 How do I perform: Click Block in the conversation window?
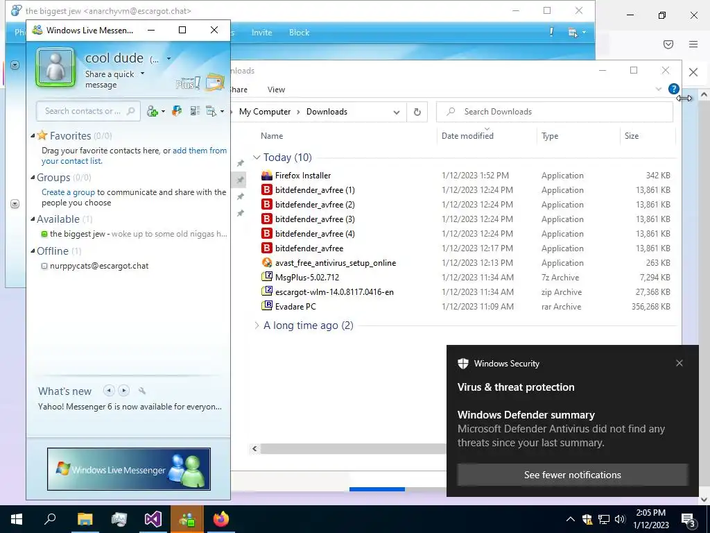click(x=299, y=33)
